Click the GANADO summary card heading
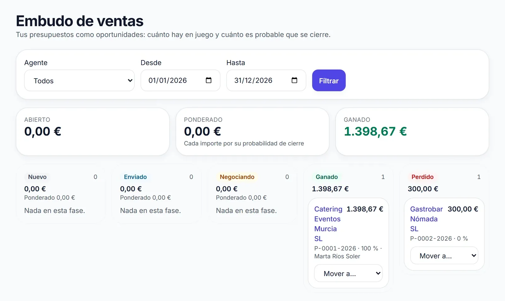 click(357, 120)
